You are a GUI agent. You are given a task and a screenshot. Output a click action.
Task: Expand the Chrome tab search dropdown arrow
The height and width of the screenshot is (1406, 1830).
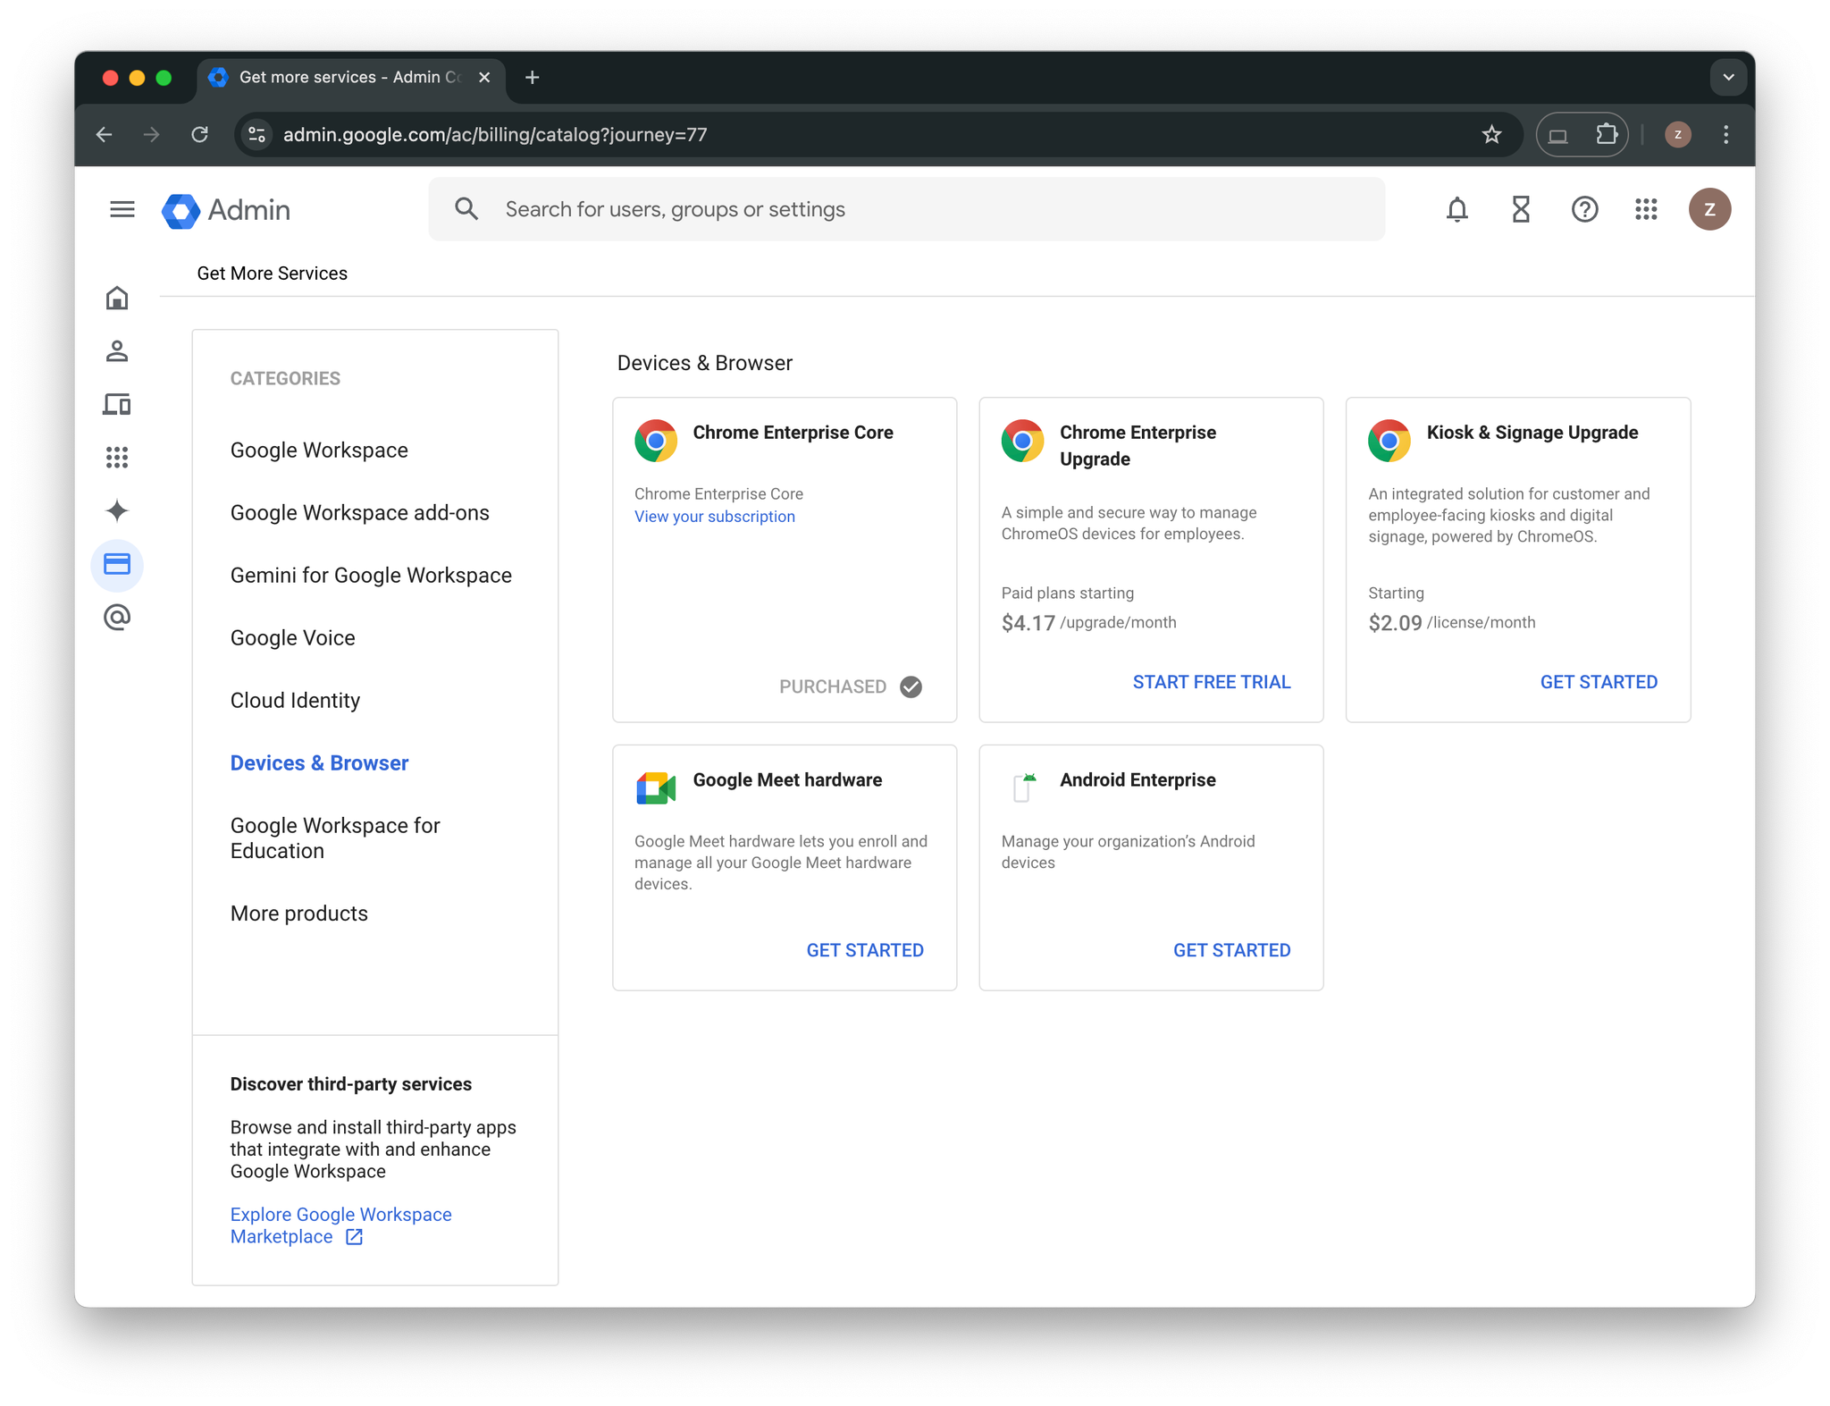click(x=1728, y=77)
